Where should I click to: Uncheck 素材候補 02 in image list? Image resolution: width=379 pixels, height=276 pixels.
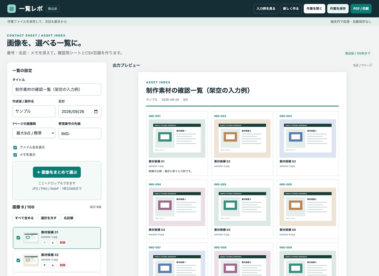pos(19,260)
